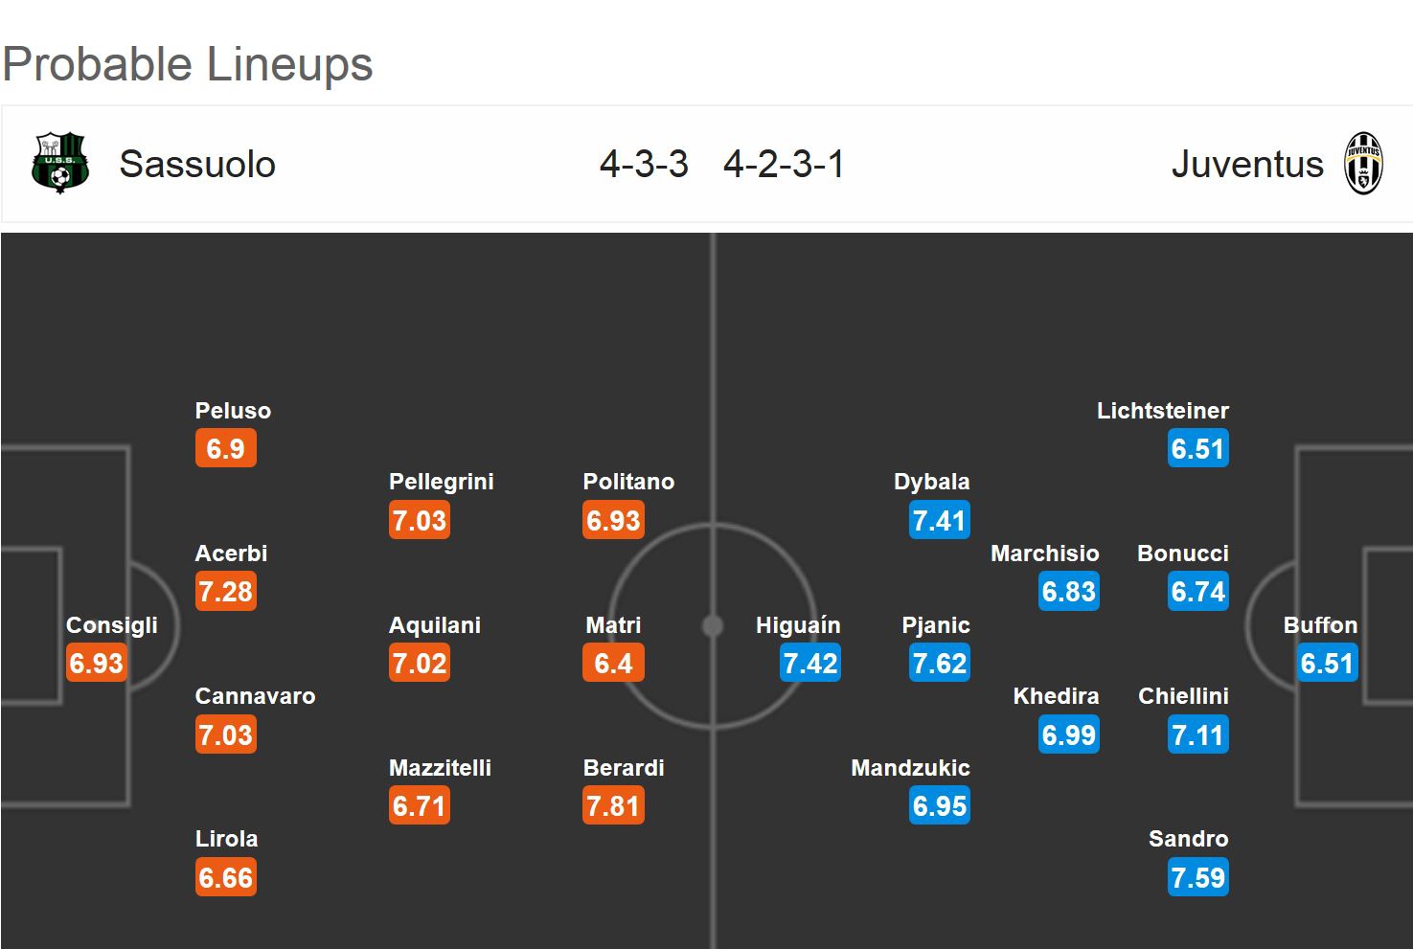Select Higuaín's 7.42 rating badge
1413x949 pixels.
[809, 664]
